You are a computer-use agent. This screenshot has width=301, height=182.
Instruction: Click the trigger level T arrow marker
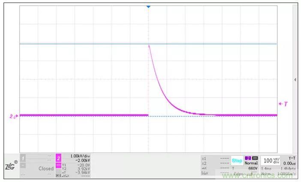click(x=283, y=104)
